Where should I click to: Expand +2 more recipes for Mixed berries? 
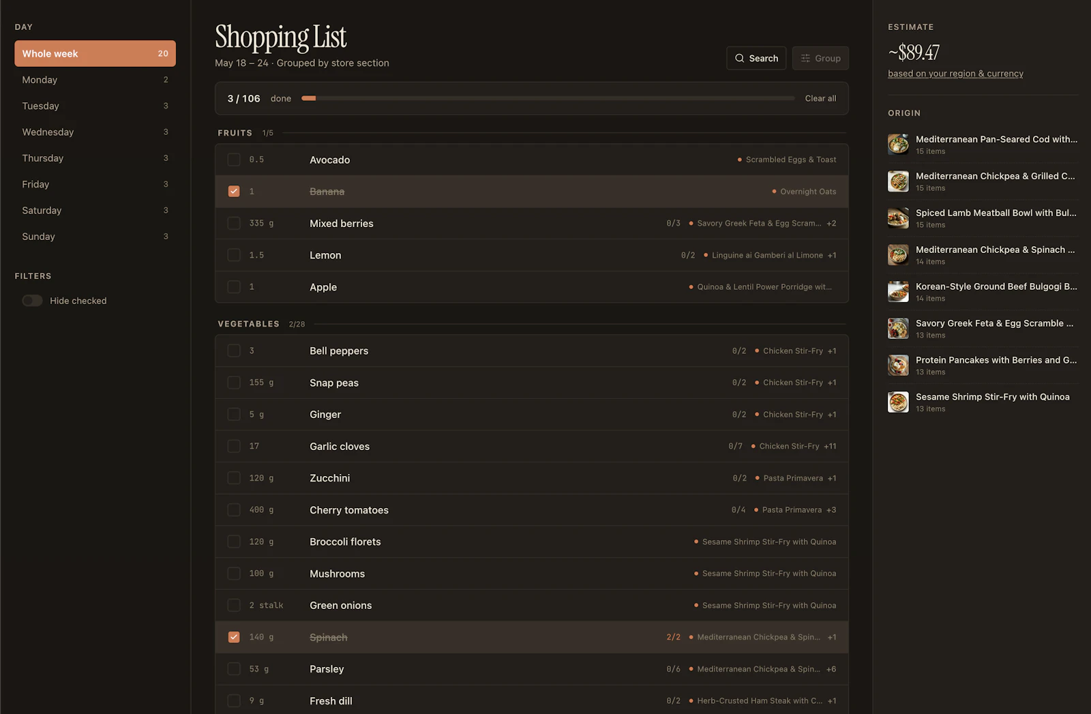pos(831,223)
